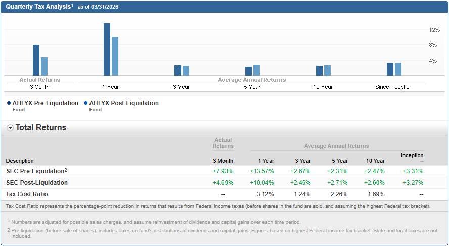The width and height of the screenshot is (449, 246).
Task: Click the AHLYX Pre-Liquidation legend label
Action: pos(46,103)
